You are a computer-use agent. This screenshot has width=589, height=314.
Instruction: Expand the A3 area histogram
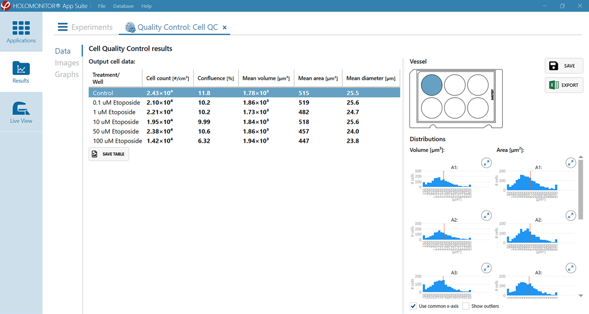(571, 268)
